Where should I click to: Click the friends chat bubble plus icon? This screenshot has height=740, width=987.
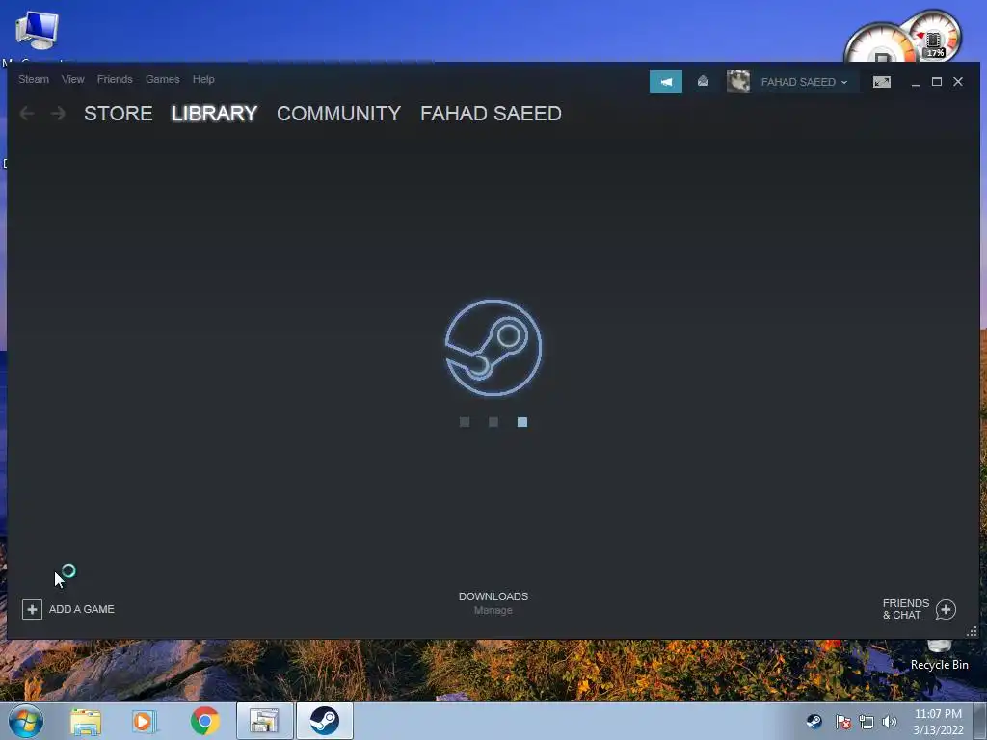tap(946, 610)
